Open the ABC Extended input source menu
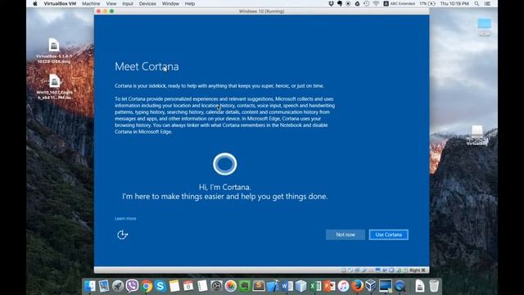This screenshot has height=295, width=524. pos(399,3)
